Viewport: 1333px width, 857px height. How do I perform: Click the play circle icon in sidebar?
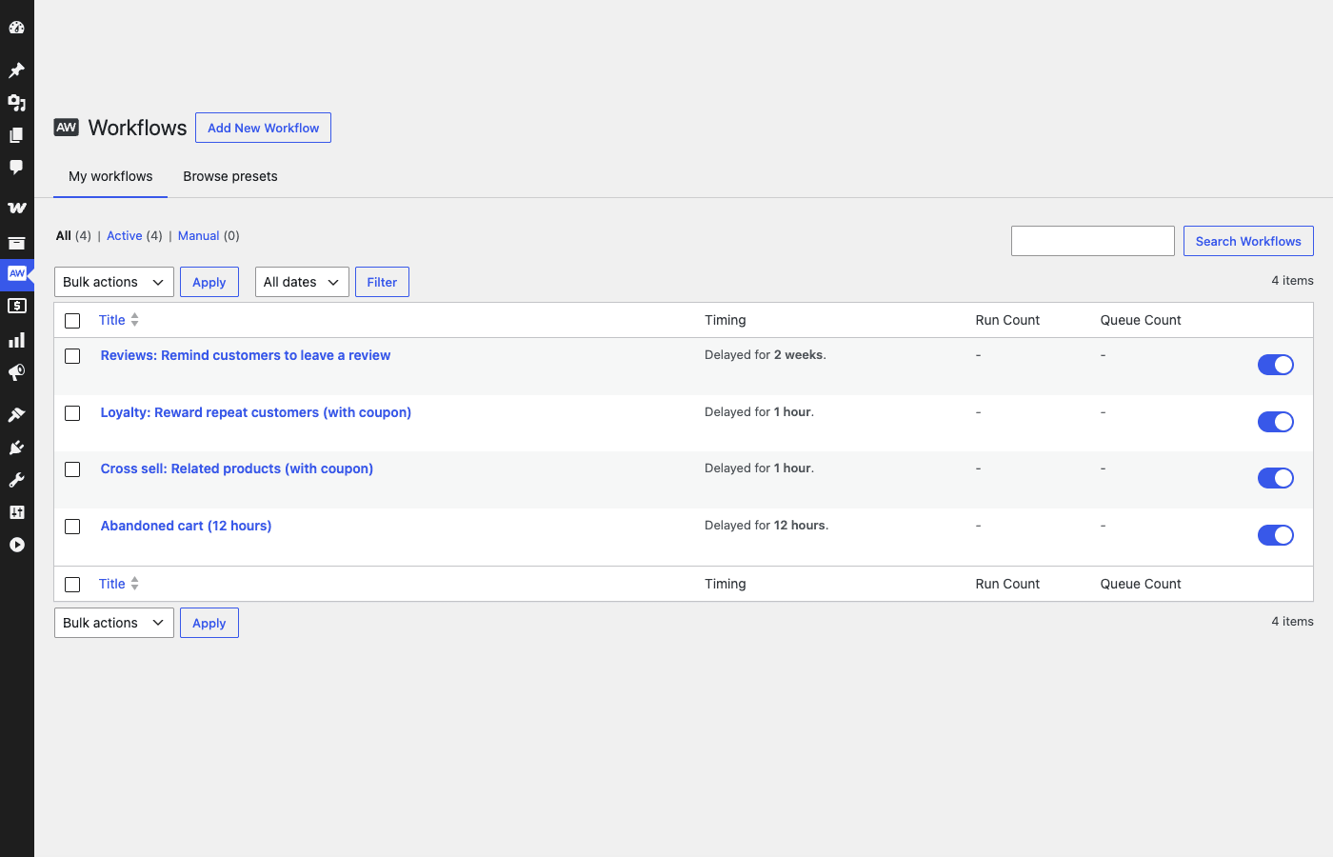click(x=16, y=545)
